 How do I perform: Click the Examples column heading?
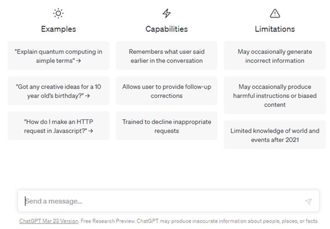click(58, 29)
